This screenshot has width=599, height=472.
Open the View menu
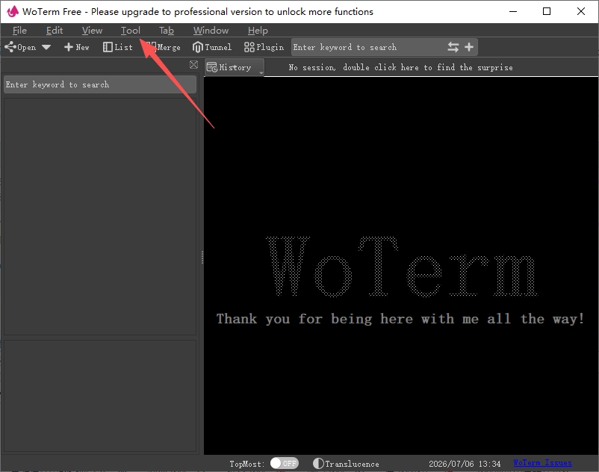pos(92,30)
